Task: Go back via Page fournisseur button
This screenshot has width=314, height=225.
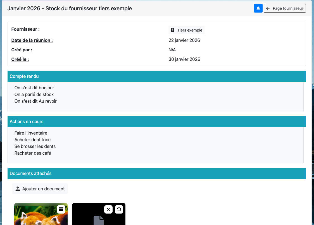Action: 285,8
